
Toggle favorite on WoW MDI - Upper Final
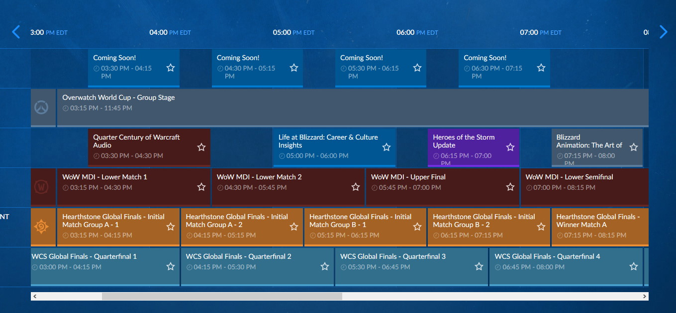tap(510, 187)
